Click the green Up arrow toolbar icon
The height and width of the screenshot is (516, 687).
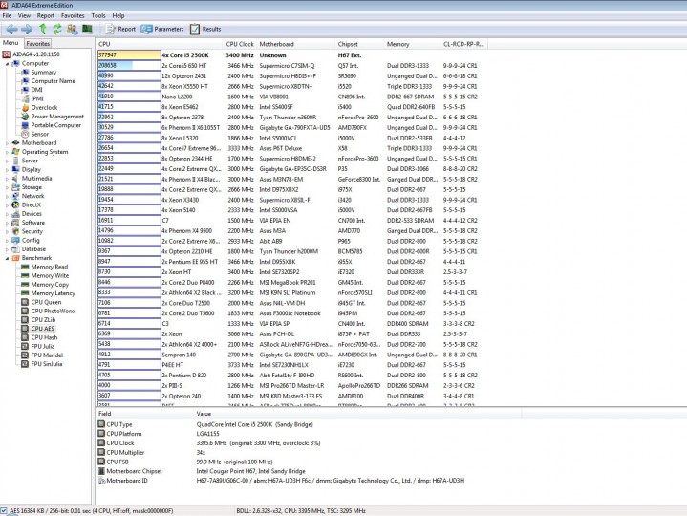(42, 29)
